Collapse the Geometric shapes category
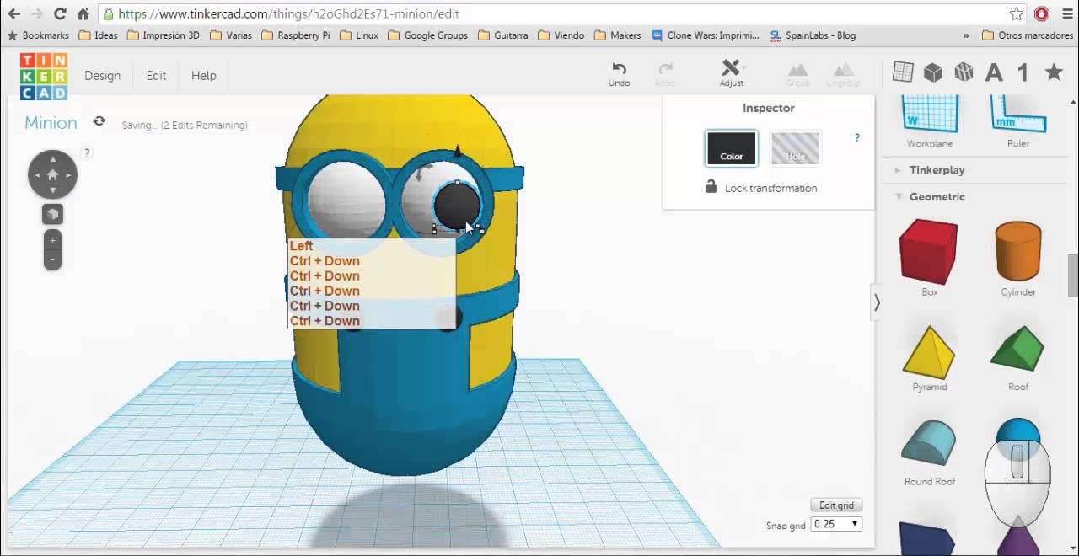1079x556 pixels. tap(936, 196)
